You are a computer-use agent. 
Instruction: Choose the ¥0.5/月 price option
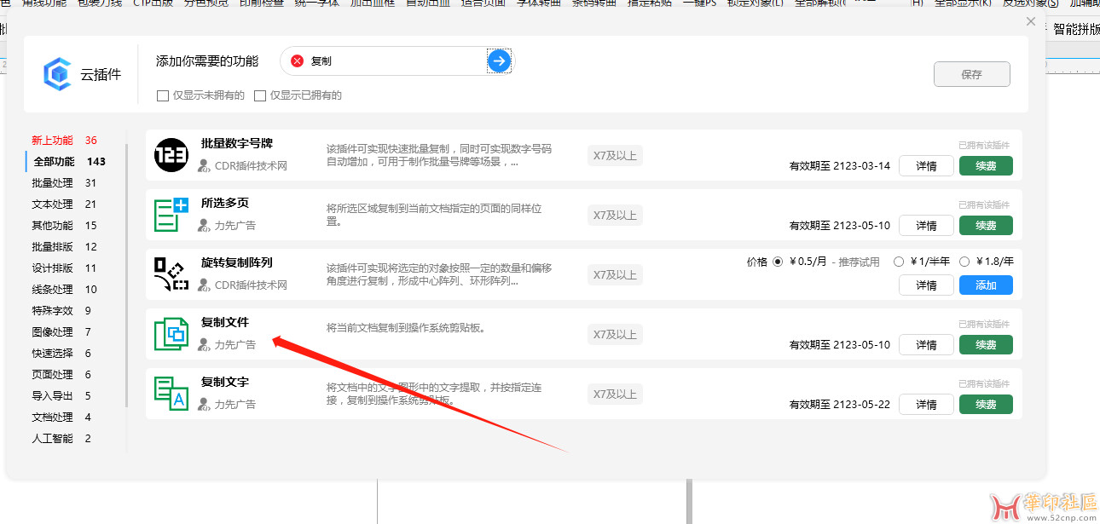pos(777,262)
